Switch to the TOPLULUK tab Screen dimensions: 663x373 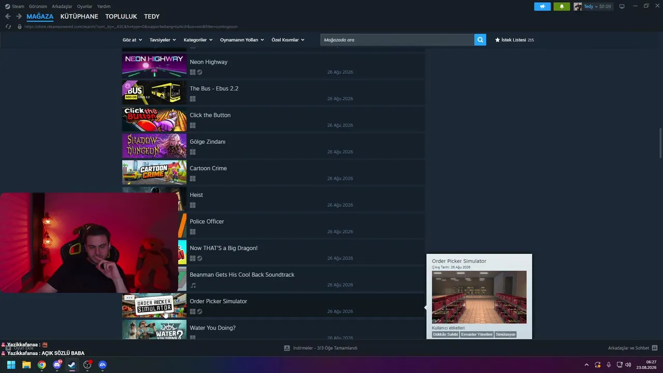121,17
